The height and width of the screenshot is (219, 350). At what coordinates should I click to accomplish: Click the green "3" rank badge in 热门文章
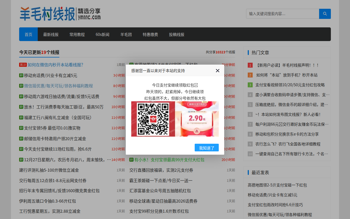(x=250, y=85)
